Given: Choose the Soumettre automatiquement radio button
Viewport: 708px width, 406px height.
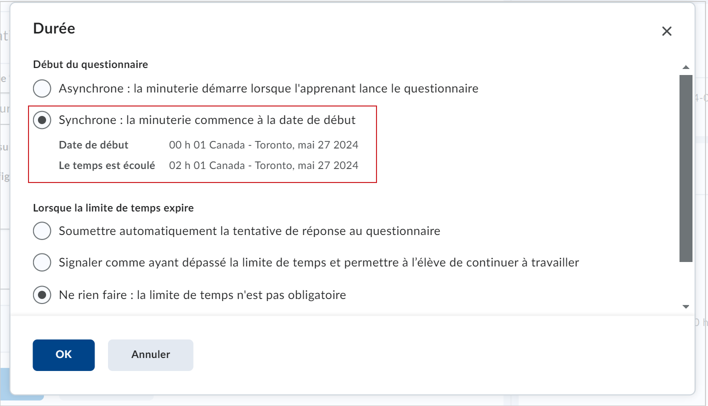Looking at the screenshot, I should point(42,231).
